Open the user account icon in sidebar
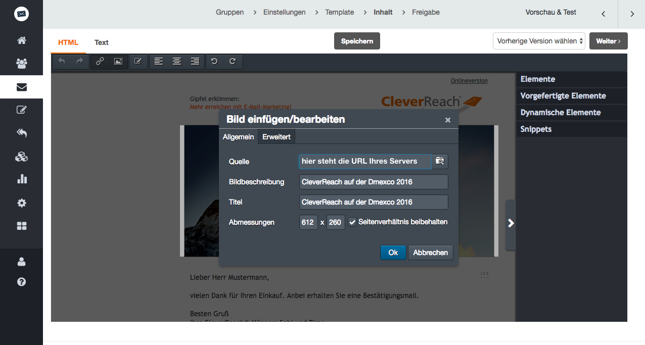Viewport: 645px width, 345px height. 21,262
